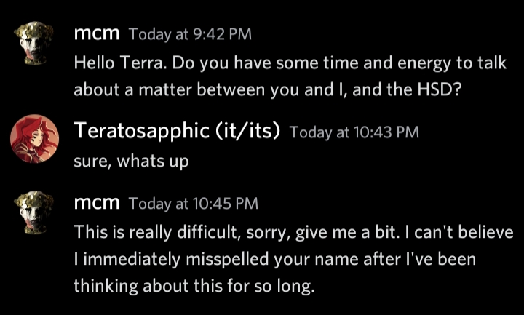This screenshot has height=315, width=524.
Task: Click the "Today at 10:43 PM" timestamp
Action: [354, 132]
